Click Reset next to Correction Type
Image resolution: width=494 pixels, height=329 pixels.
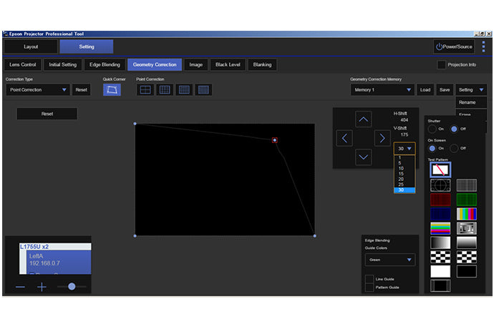(x=82, y=89)
